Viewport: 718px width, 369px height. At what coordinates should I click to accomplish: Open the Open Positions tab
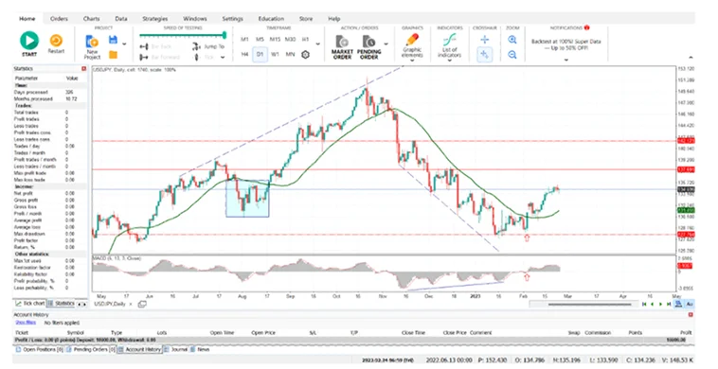click(x=40, y=349)
